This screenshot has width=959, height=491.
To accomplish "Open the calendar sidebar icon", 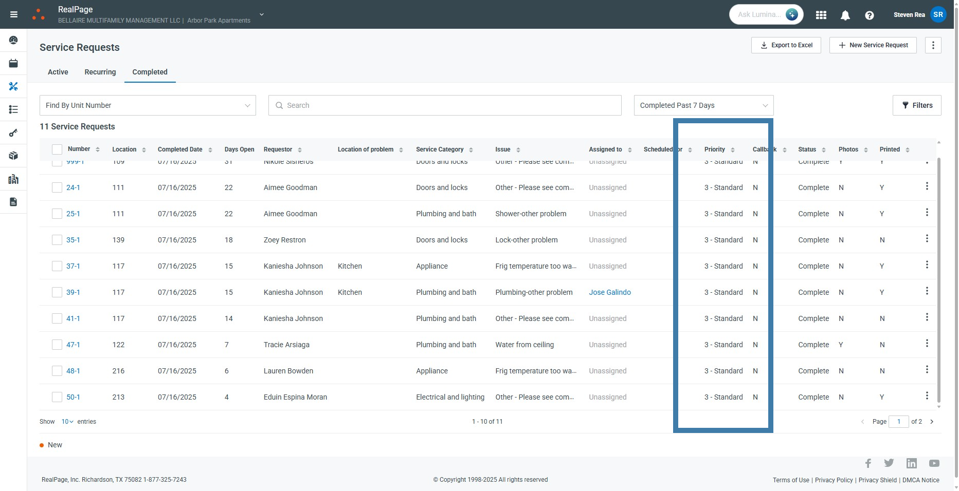I will point(13,63).
